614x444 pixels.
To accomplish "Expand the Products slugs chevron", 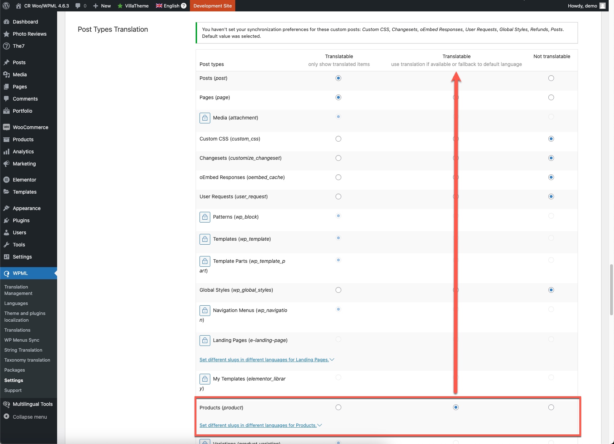I will click(x=320, y=425).
